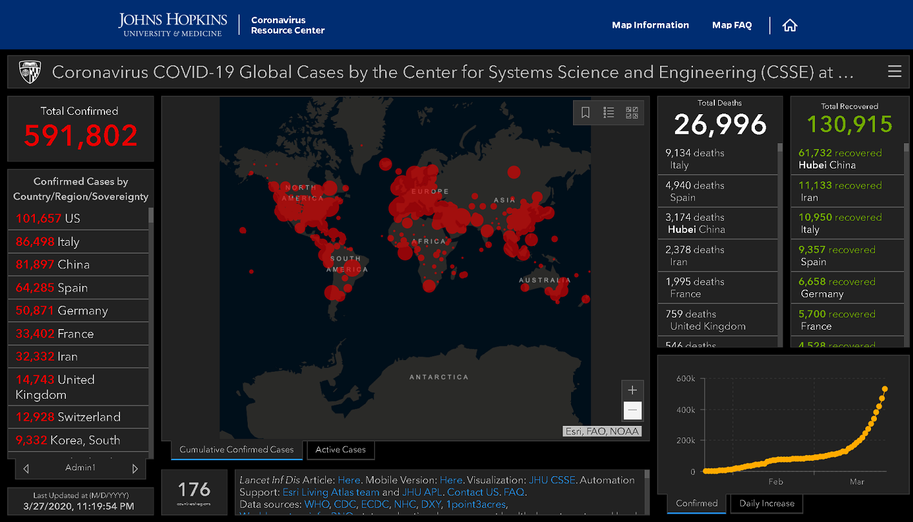Image resolution: width=913 pixels, height=522 pixels.
Task: Click the Total Confirmed 591,802 figure
Action: 81,136
